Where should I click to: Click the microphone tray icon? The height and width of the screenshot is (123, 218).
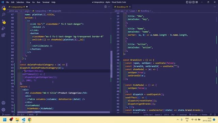(x=182, y=120)
